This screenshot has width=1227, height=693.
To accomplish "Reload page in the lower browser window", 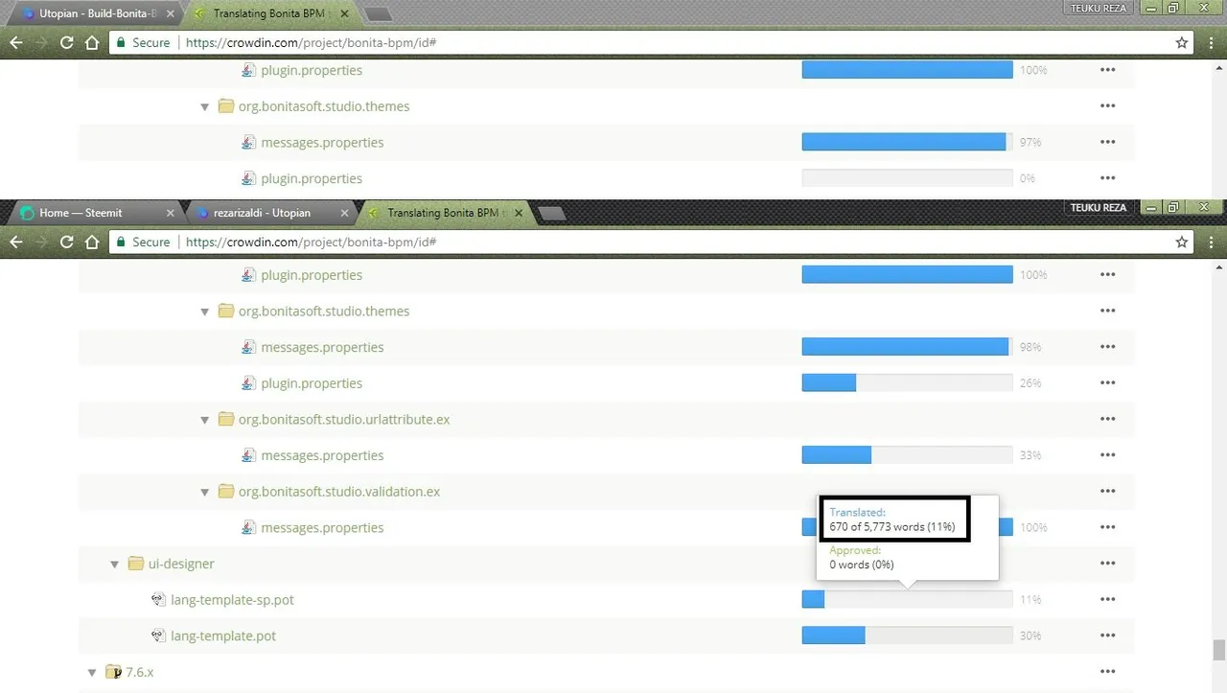I will [67, 242].
